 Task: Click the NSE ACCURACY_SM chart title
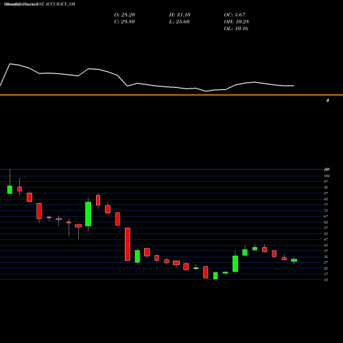[x=56, y=4]
